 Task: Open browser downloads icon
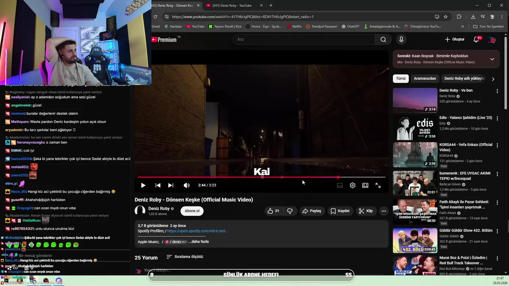coord(473,17)
